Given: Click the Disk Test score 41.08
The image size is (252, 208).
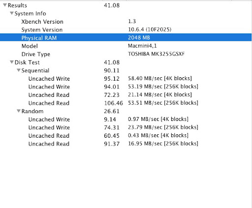Looking at the screenshot, I should coord(112,62).
